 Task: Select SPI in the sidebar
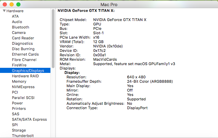click(x=15, y=125)
